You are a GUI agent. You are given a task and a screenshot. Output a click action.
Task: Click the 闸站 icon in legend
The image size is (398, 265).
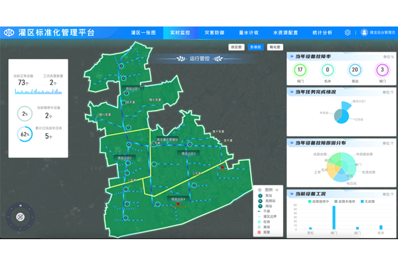coord(259,207)
